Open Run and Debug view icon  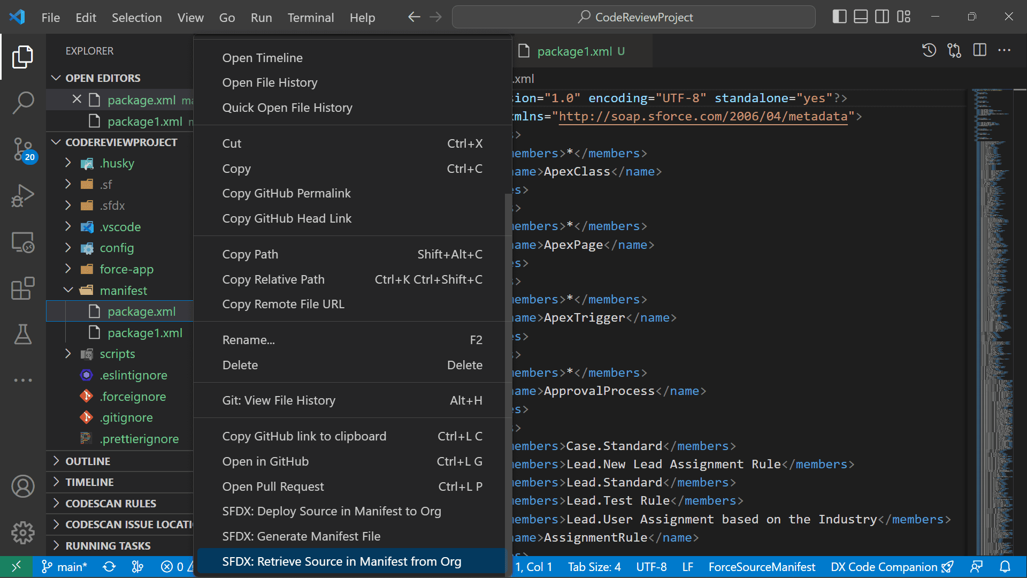[22, 195]
